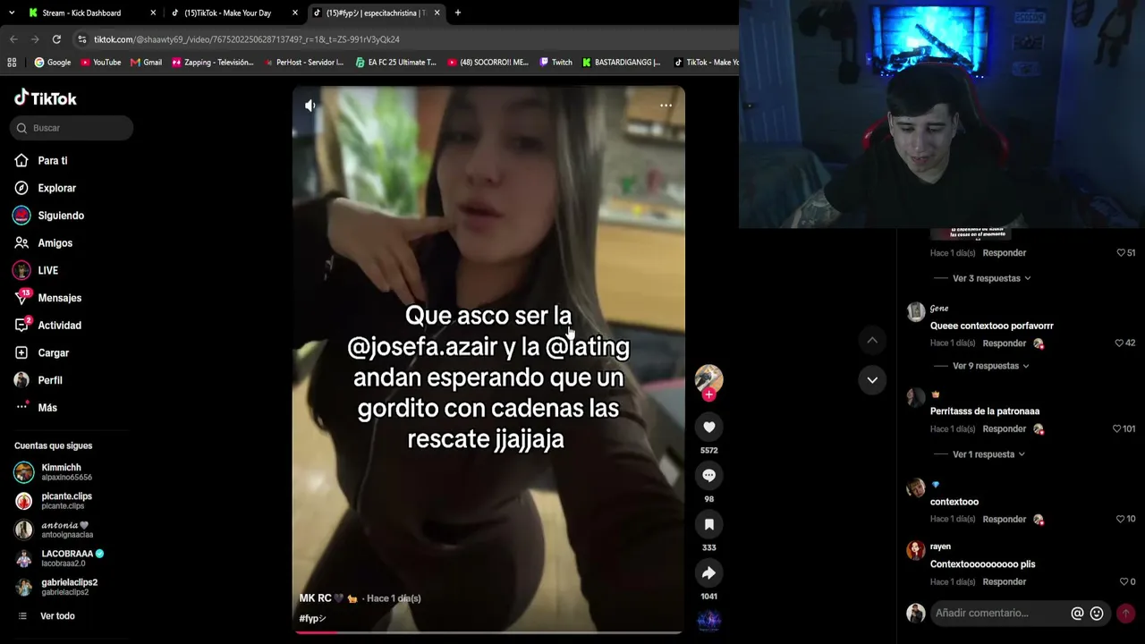Screen dimensions: 1145x644
Task: Go to the previous video arrow
Action: (x=872, y=340)
